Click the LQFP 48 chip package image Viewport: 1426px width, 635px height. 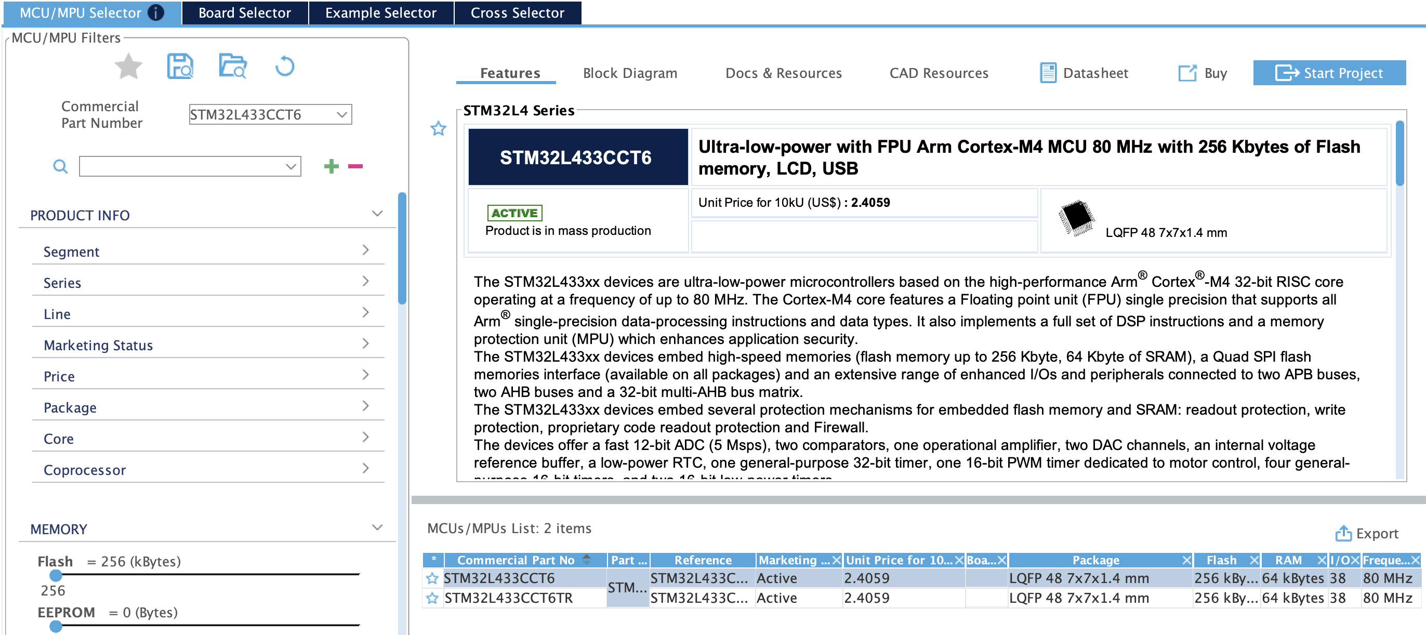pyautogui.click(x=1077, y=218)
